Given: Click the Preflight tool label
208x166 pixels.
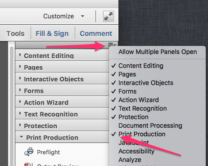Looking at the screenshot, I should [x=48, y=152].
